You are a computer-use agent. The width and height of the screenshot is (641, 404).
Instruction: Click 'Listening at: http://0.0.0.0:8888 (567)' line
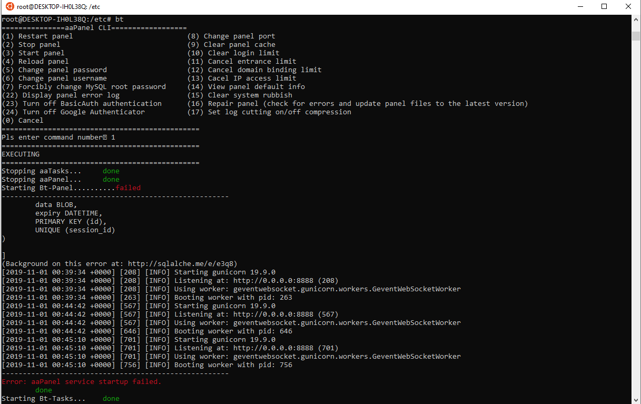click(x=170, y=314)
